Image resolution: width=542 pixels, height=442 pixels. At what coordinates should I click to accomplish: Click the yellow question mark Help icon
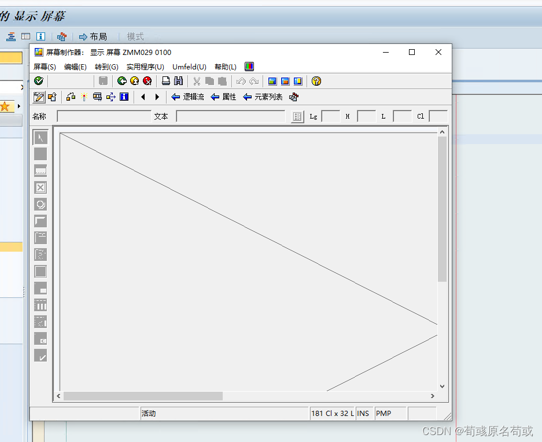[316, 81]
